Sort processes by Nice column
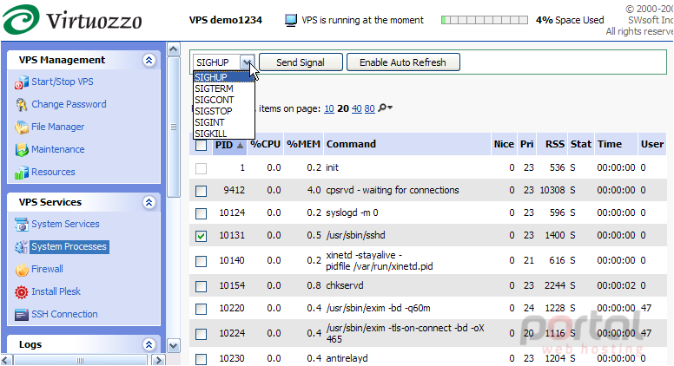Image resolution: width=674 pixels, height=366 pixels. (x=504, y=144)
